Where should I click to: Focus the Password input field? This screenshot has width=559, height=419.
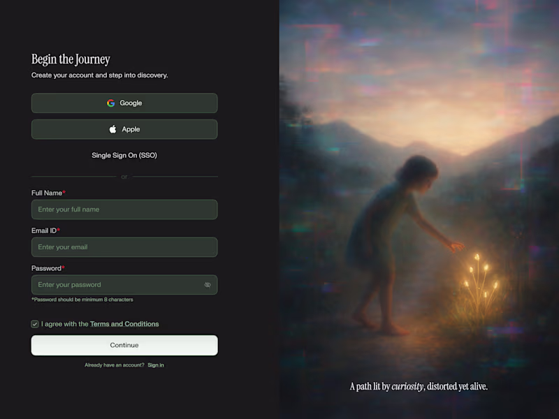[124, 285]
